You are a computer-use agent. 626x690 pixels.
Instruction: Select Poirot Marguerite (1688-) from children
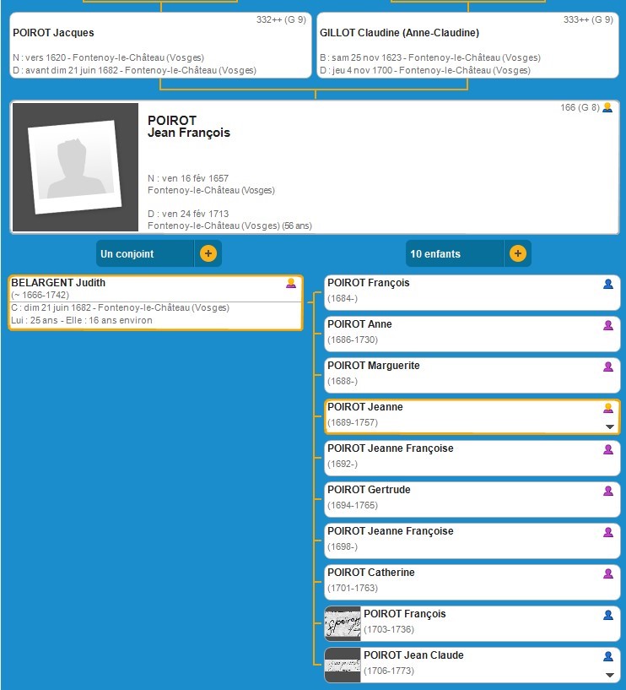[x=456, y=375]
